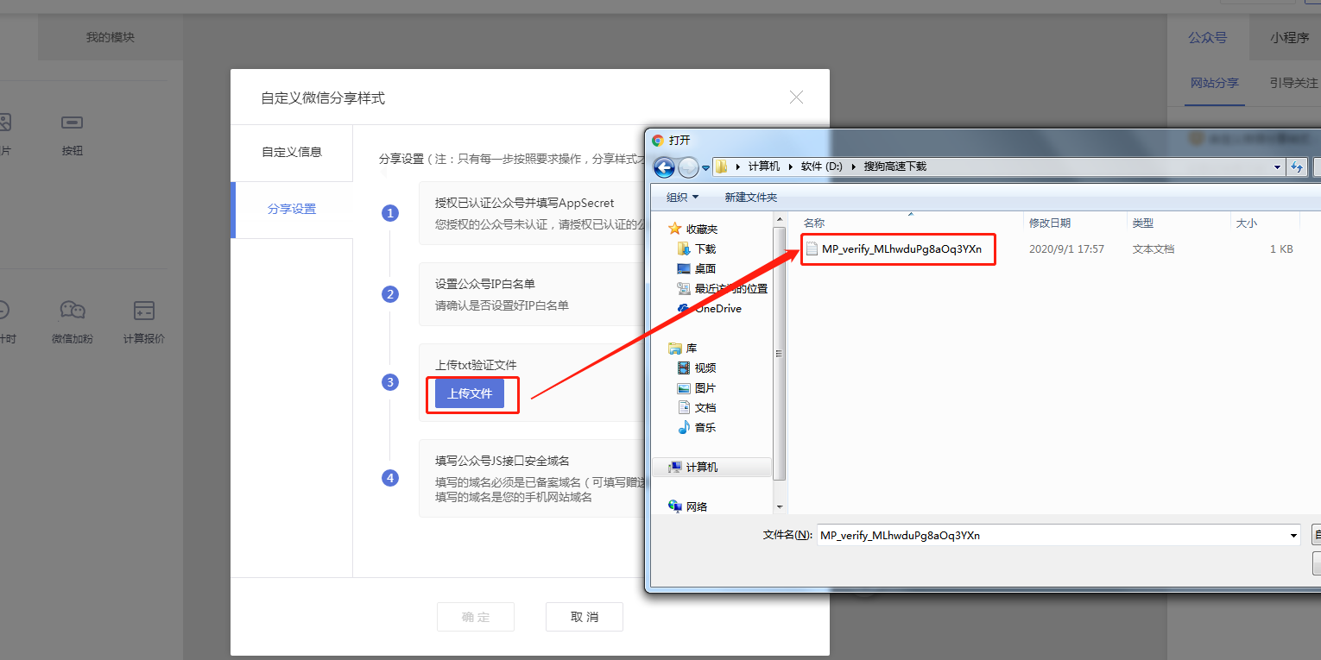Click the refresh icon next to the address bar
The height and width of the screenshot is (660, 1321).
(1296, 167)
